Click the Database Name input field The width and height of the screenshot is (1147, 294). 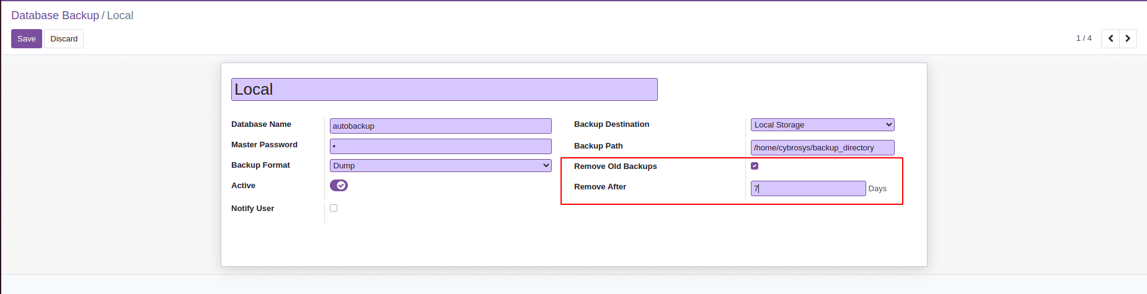[440, 126]
